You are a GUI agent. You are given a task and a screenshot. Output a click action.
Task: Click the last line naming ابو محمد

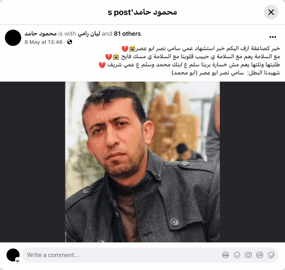[x=226, y=73]
